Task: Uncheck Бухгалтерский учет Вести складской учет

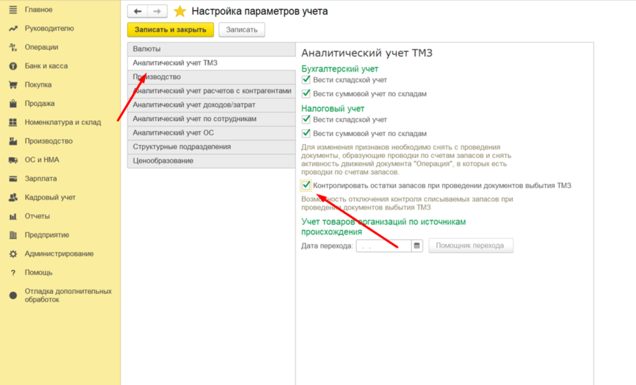Action: 306,80
